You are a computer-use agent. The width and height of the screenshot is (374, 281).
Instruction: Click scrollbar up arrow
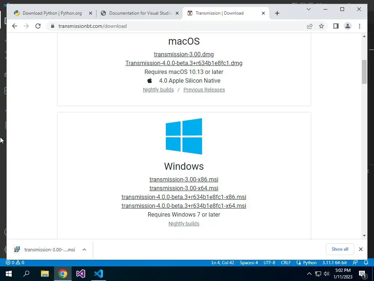(x=364, y=36)
